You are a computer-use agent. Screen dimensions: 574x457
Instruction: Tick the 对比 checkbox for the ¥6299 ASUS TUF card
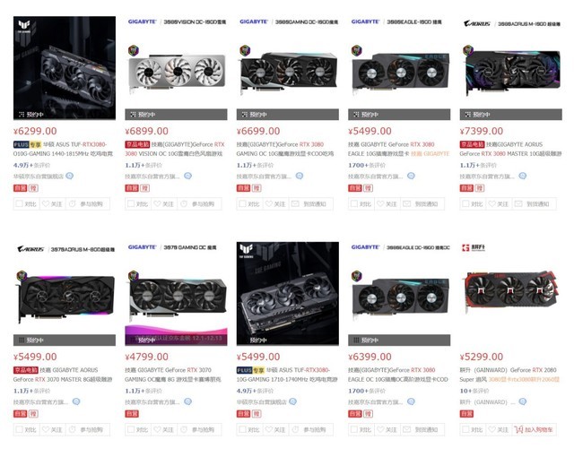(20, 203)
